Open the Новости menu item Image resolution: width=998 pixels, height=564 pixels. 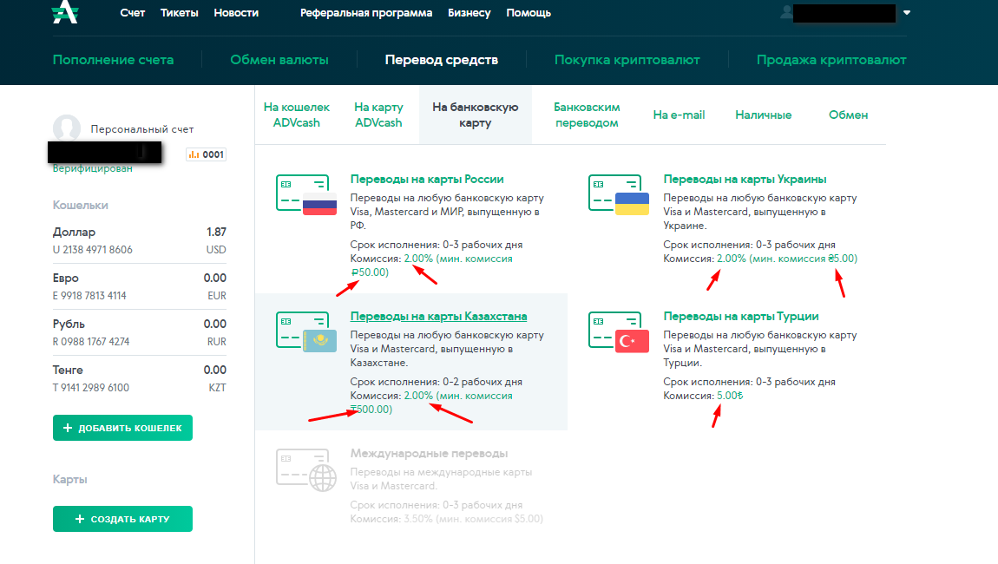[x=236, y=13]
